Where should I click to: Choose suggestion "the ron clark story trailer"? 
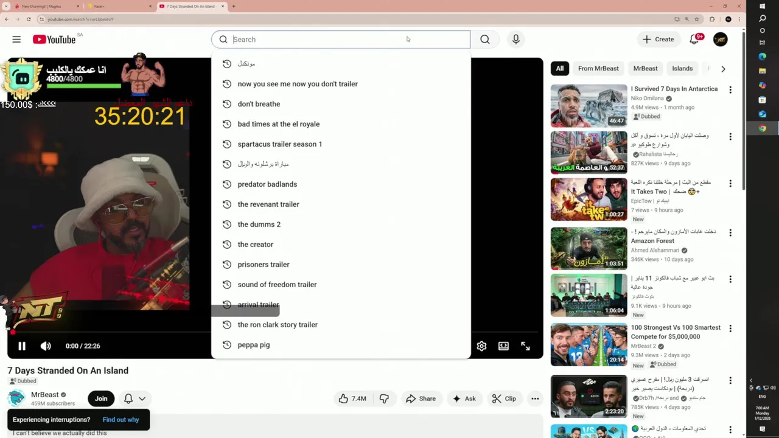[x=341, y=325]
